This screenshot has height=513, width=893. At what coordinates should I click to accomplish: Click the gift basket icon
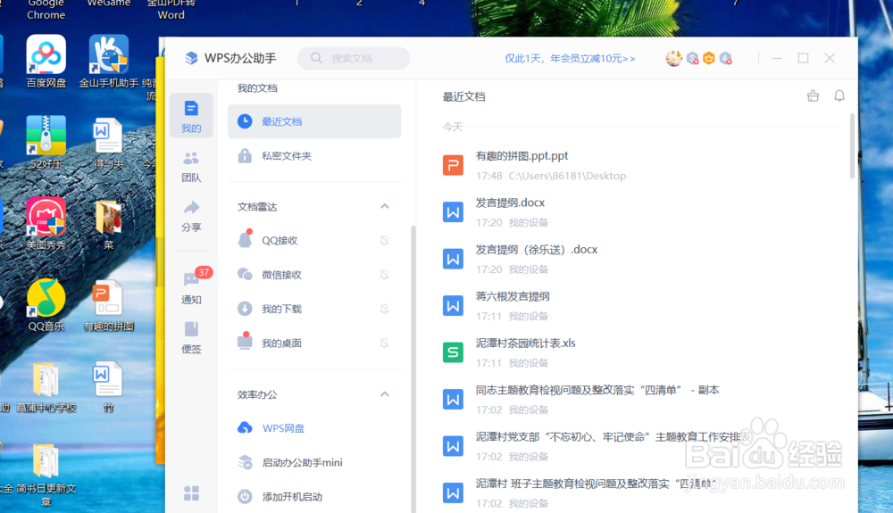(x=813, y=96)
